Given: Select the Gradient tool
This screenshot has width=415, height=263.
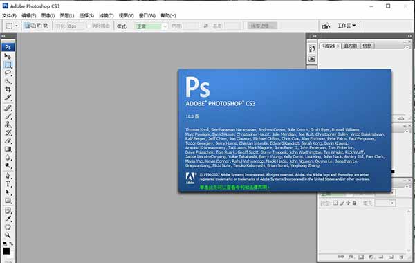Looking at the screenshot, I should click(x=8, y=149).
